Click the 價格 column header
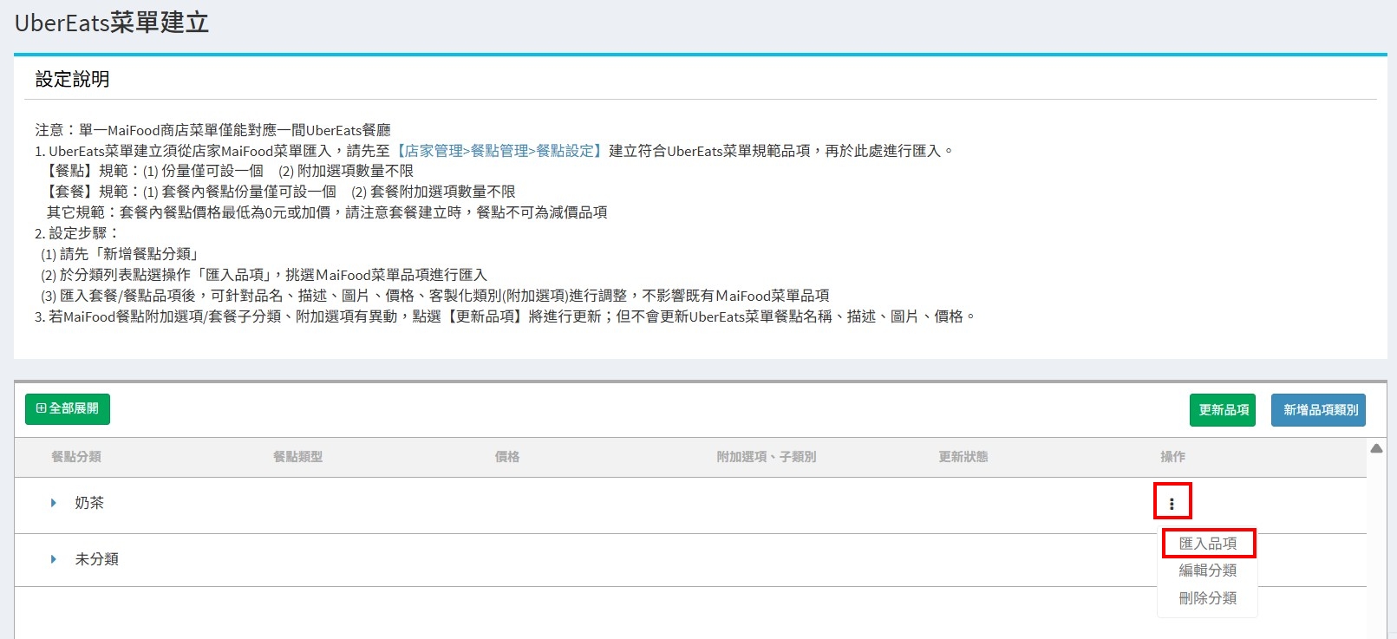 point(507,457)
